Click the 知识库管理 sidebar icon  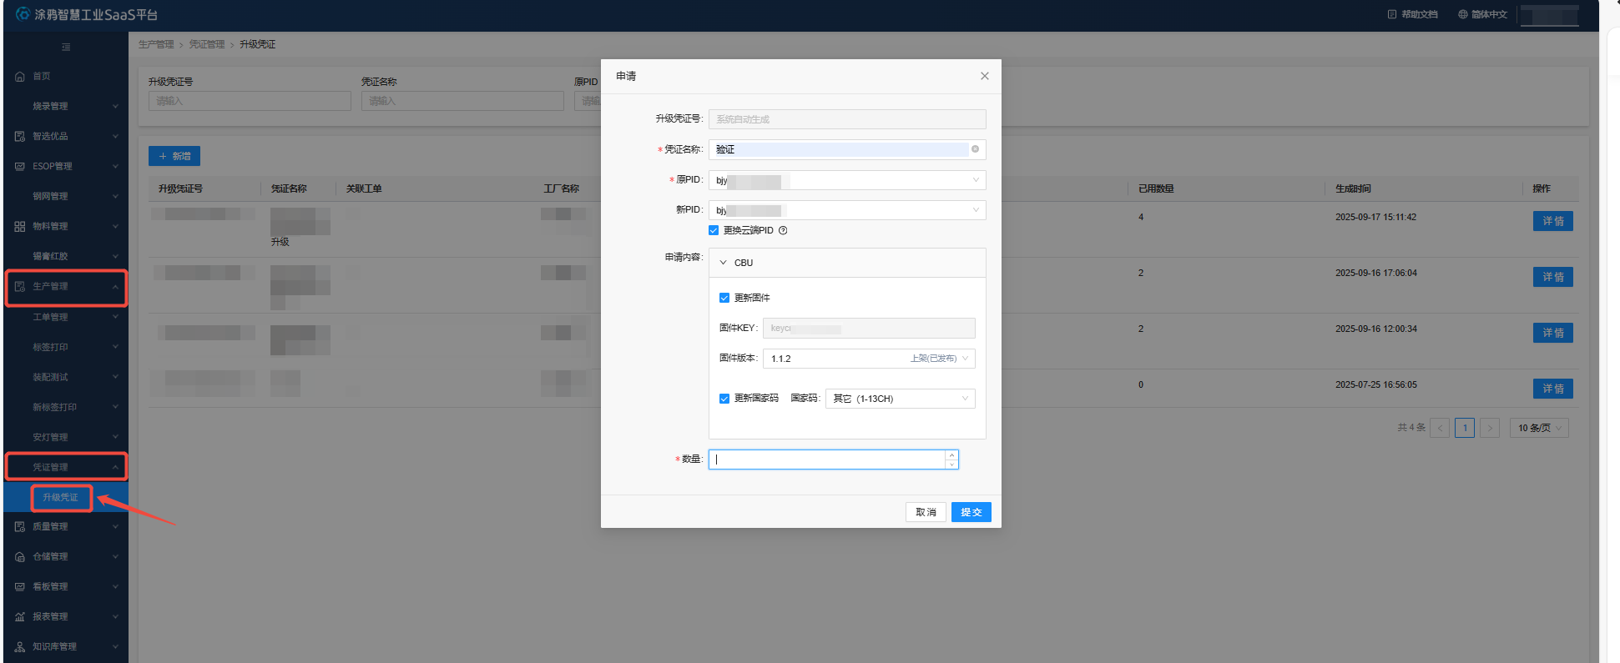pos(20,647)
